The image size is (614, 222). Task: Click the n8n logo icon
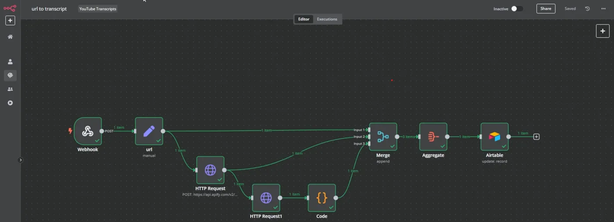10,8
